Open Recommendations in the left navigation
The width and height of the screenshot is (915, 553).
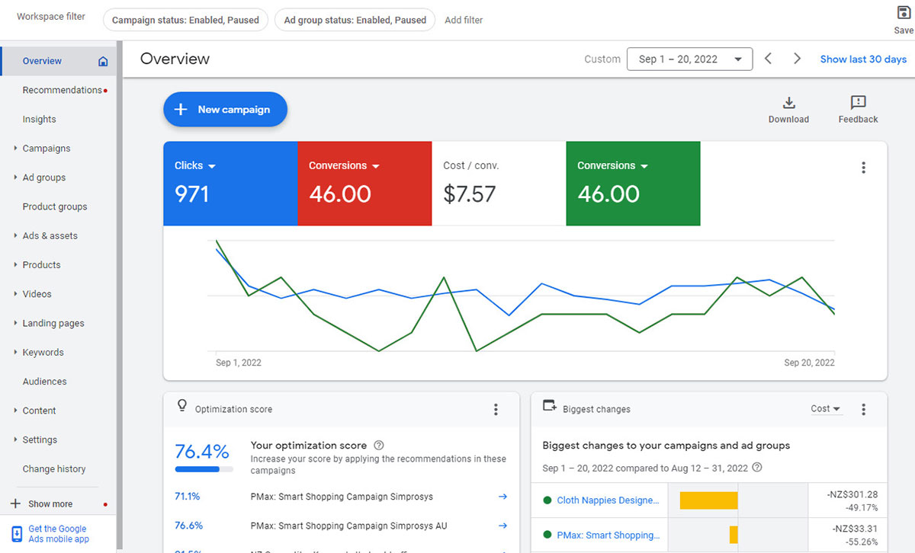62,90
